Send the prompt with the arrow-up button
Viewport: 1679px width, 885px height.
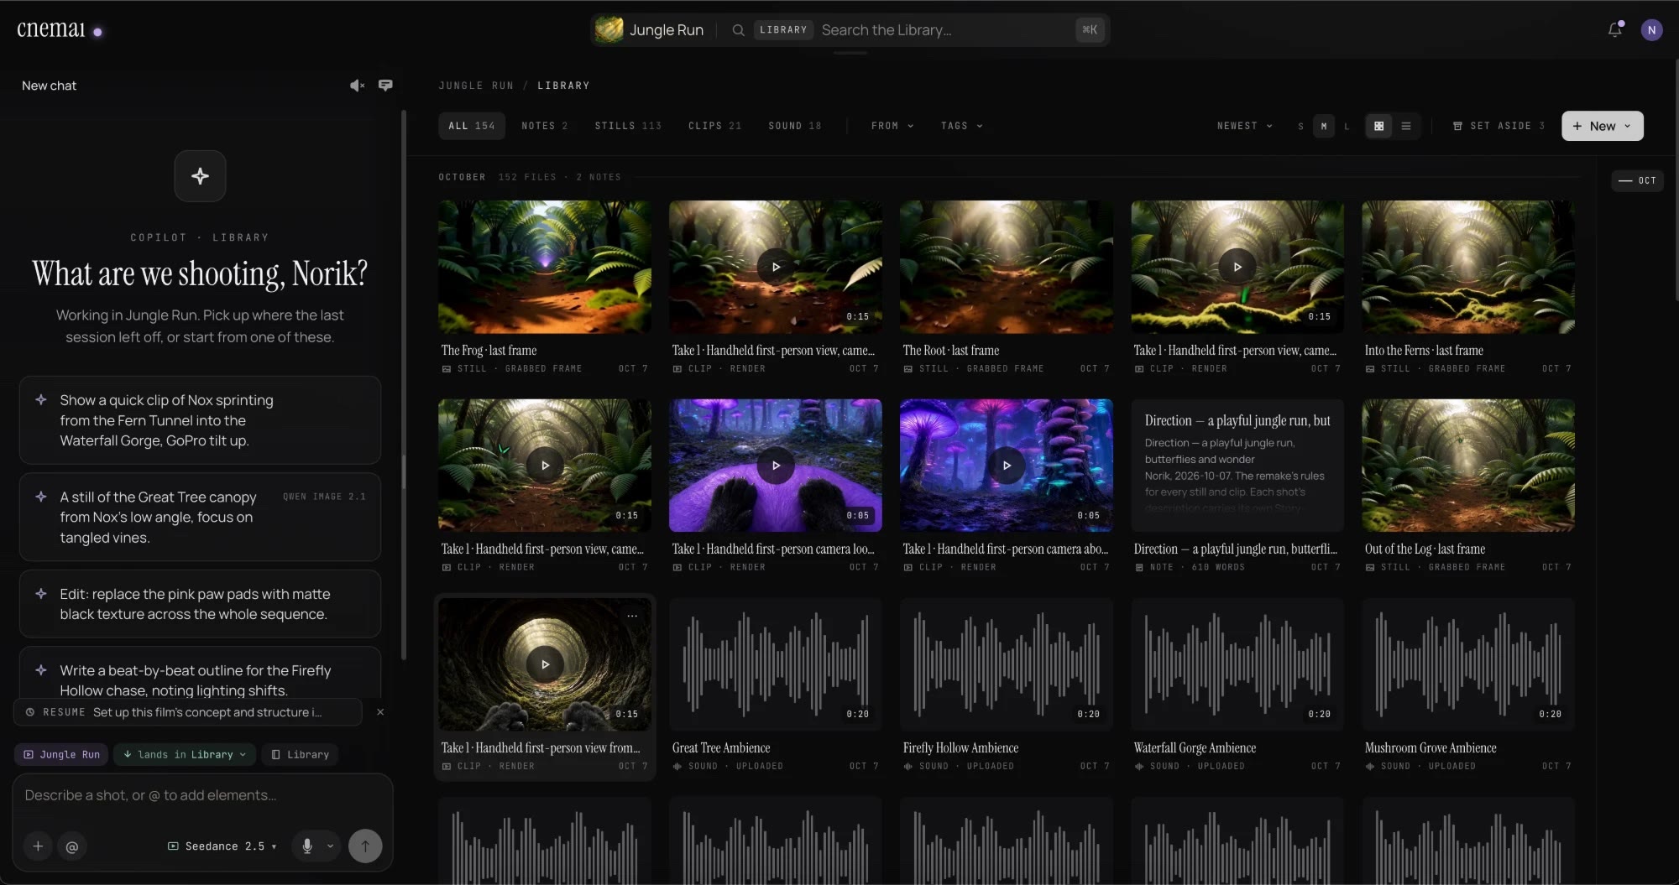pos(365,846)
